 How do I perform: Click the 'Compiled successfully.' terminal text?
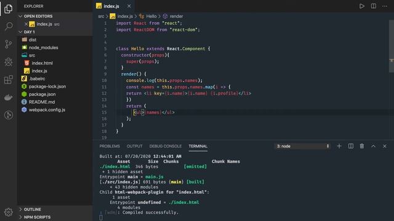click(x=150, y=212)
